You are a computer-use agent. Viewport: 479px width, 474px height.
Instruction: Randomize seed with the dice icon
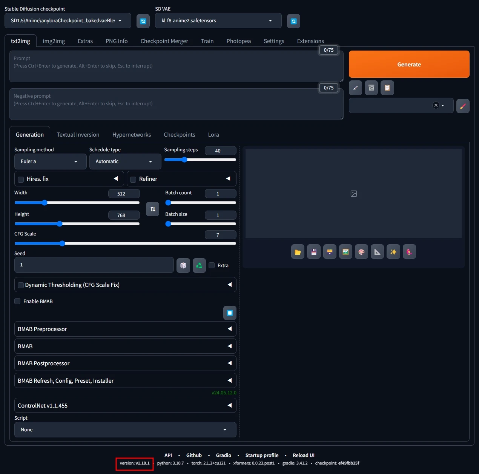click(x=183, y=265)
